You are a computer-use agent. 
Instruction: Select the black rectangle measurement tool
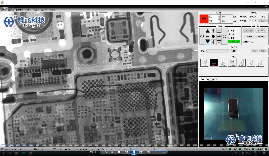pos(214,63)
